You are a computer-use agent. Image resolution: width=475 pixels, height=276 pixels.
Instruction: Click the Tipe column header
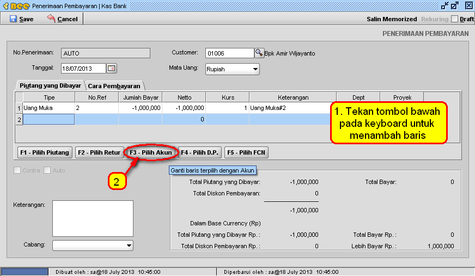click(x=49, y=97)
